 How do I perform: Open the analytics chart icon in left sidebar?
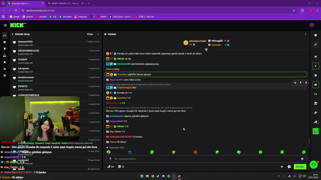pos(5,42)
